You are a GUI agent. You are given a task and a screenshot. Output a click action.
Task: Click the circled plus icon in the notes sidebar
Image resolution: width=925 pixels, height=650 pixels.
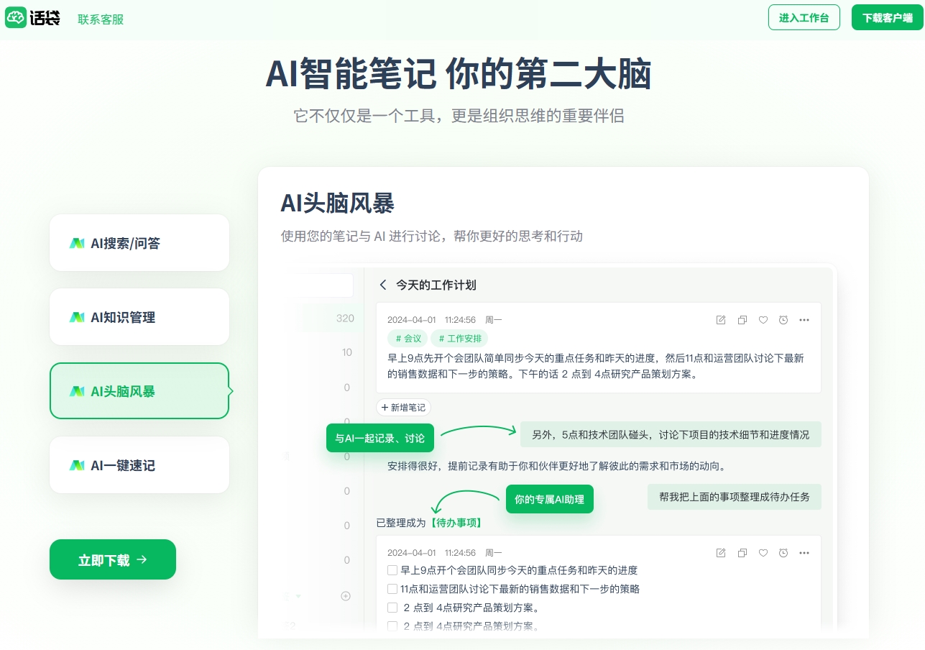pyautogui.click(x=346, y=595)
